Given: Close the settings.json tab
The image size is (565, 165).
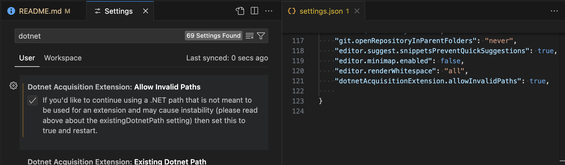Looking at the screenshot, I should pyautogui.click(x=357, y=11).
